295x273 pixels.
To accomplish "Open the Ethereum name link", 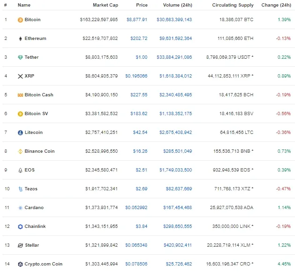I will coord(35,39).
